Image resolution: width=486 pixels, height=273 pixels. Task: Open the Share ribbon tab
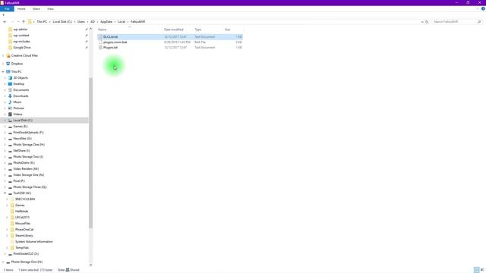tap(36, 9)
